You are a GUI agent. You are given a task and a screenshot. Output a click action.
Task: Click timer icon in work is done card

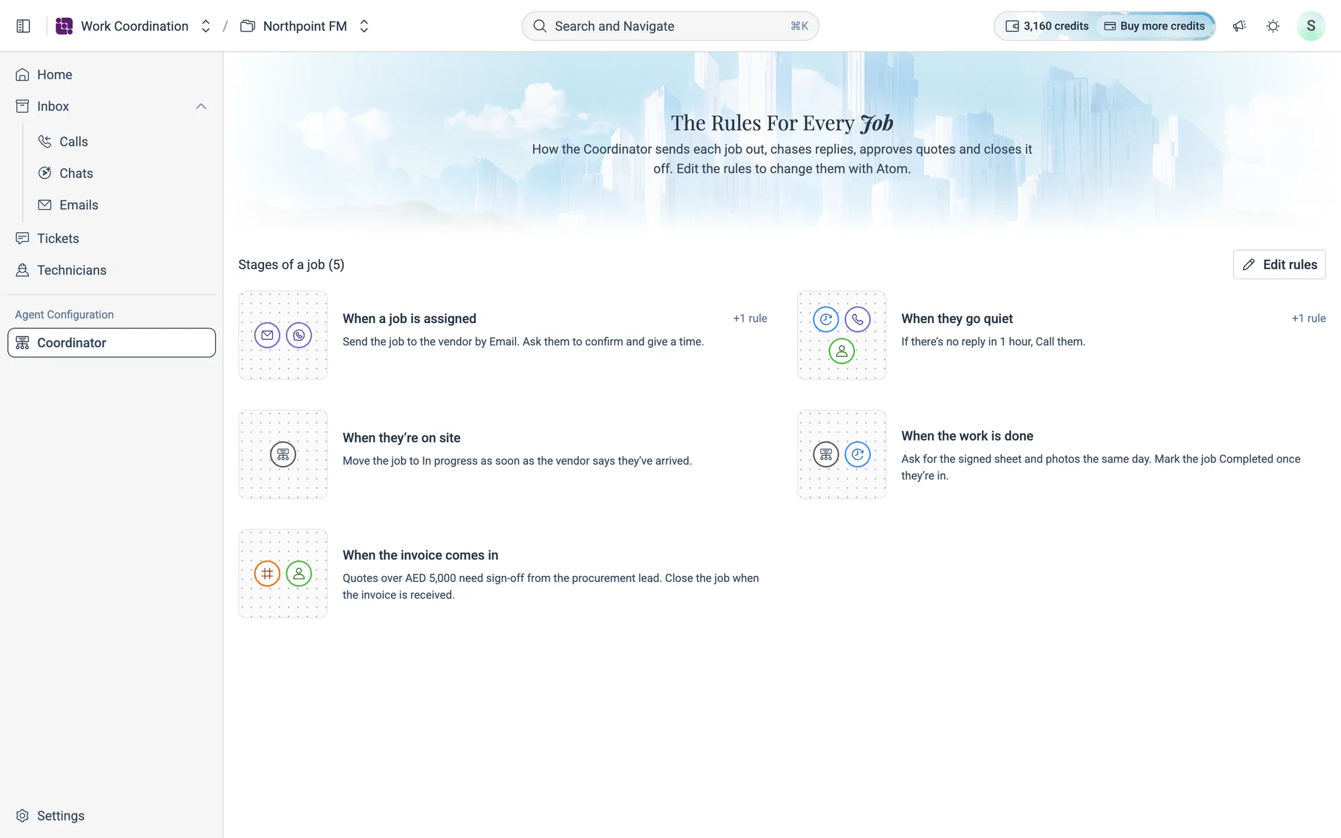point(858,455)
